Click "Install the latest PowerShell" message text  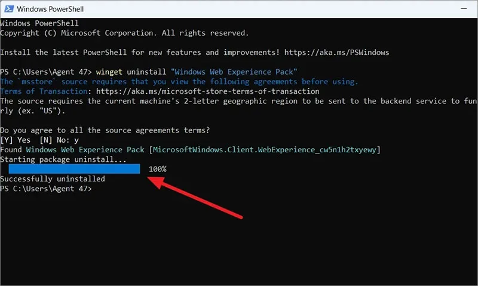pyautogui.click(x=140, y=53)
